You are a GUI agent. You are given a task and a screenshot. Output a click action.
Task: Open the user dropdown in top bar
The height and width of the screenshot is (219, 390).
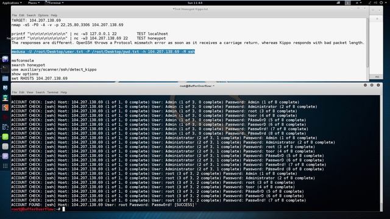coord(358,2)
